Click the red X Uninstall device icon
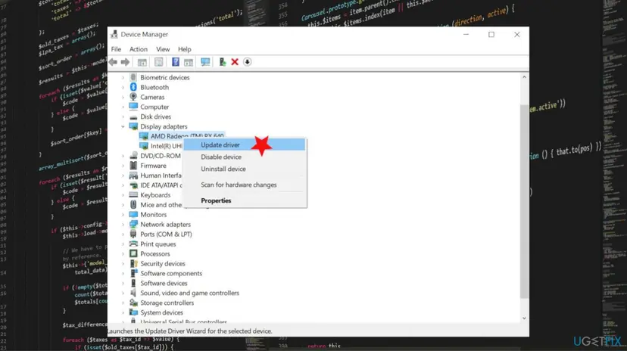 [x=235, y=62]
